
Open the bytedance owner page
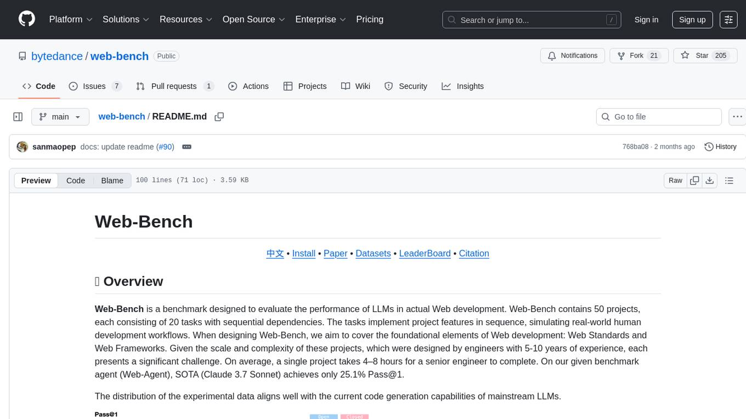57,56
